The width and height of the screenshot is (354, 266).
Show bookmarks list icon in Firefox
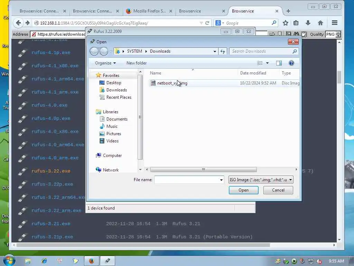tap(296, 23)
